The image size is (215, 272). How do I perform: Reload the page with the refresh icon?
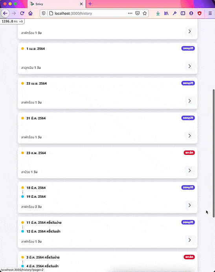coord(22,13)
